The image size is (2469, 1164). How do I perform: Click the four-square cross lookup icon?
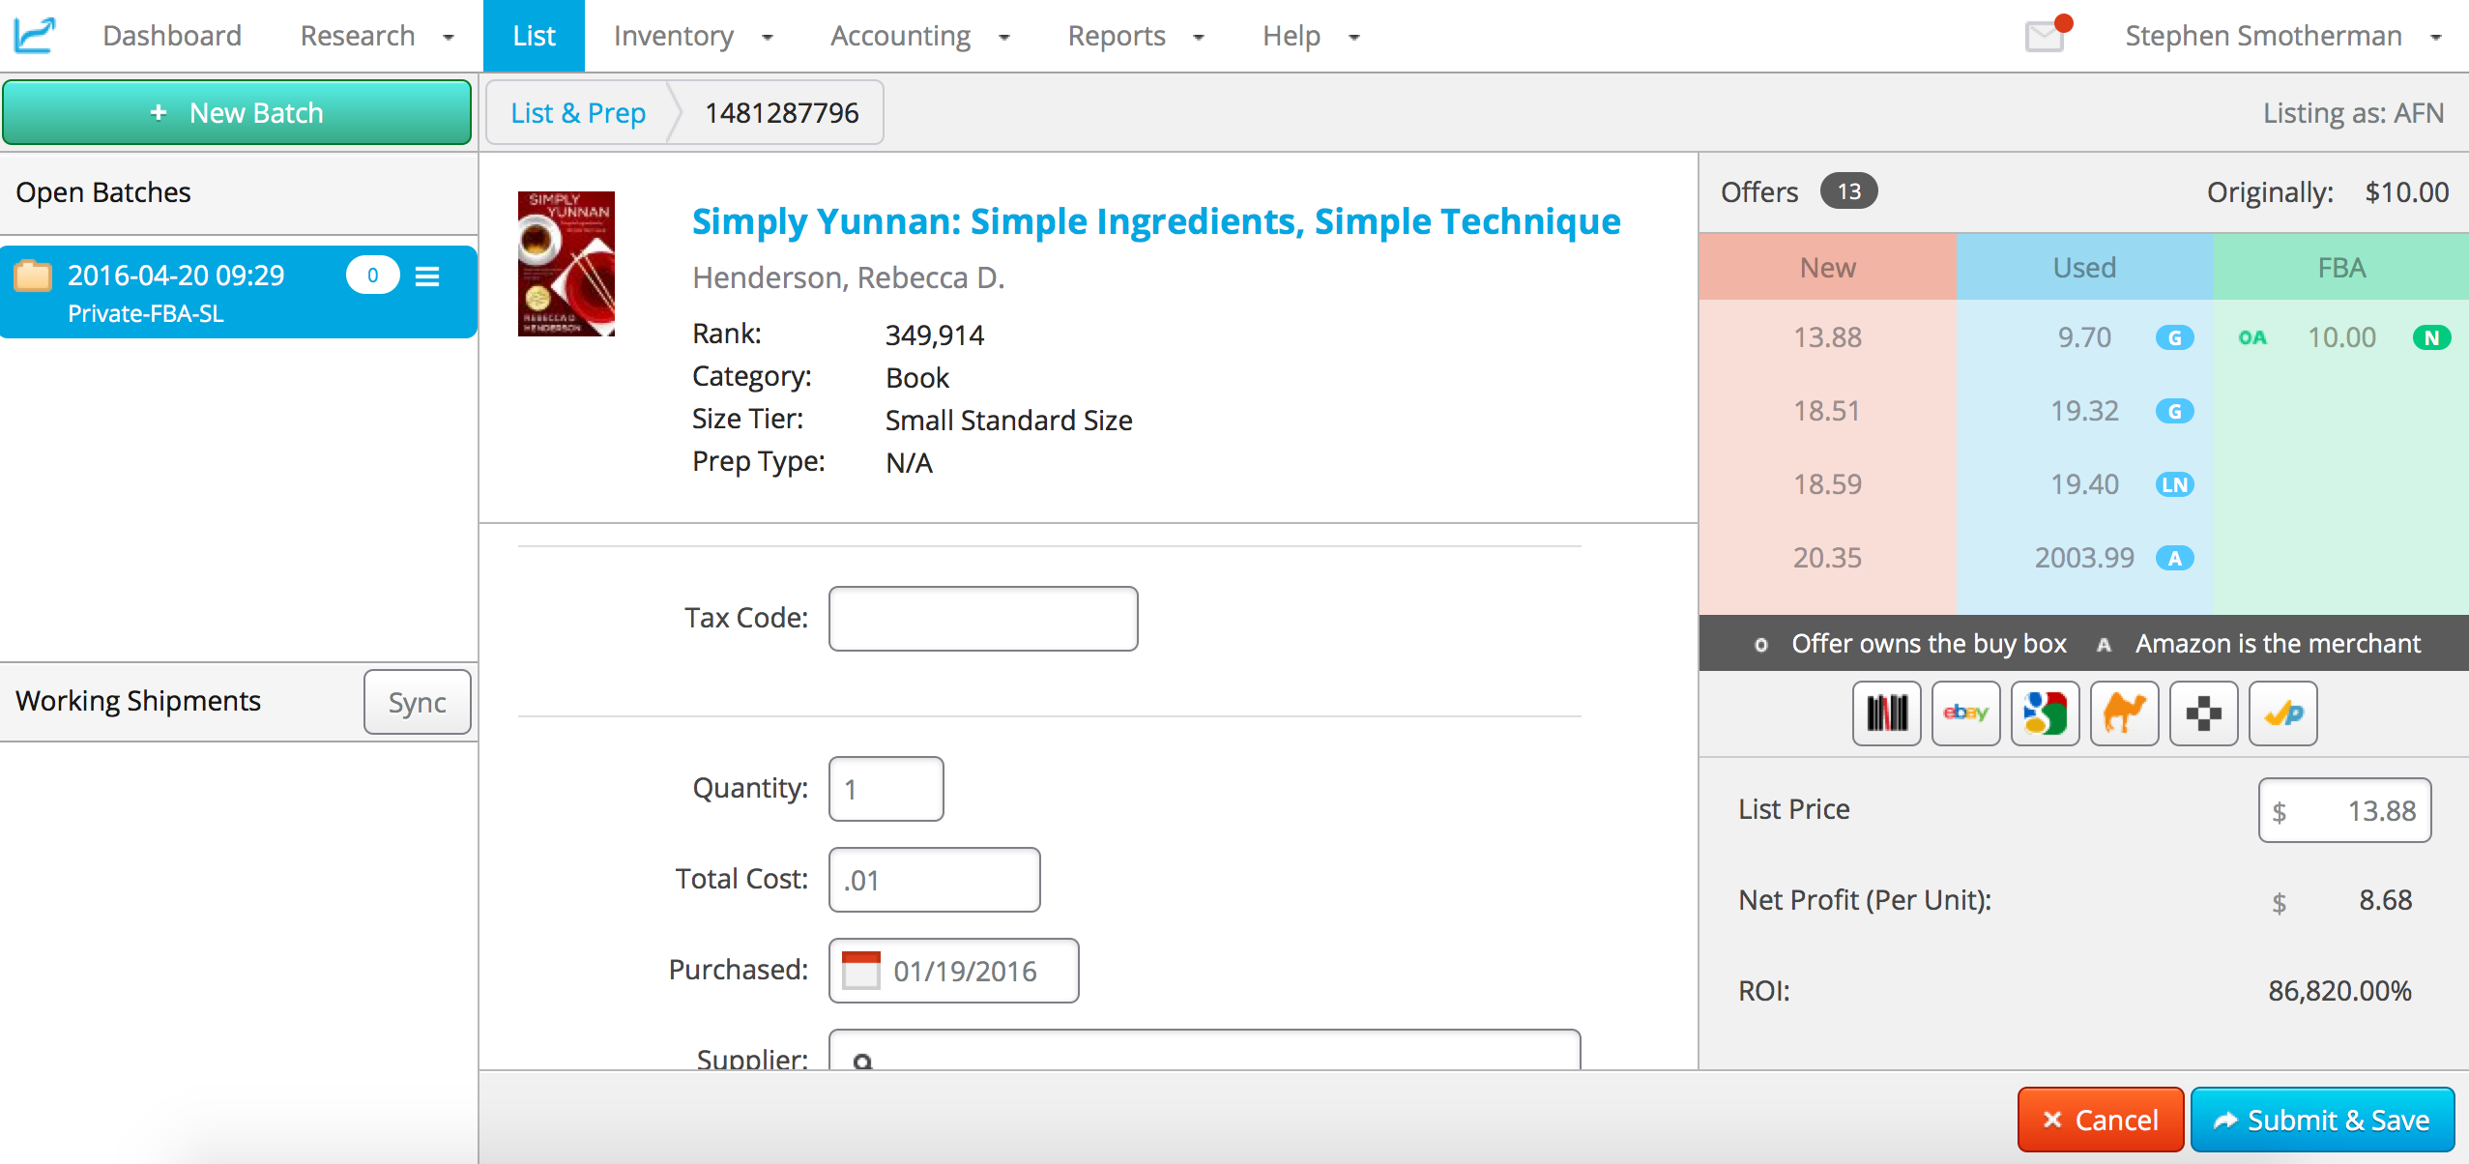pyautogui.click(x=2203, y=713)
